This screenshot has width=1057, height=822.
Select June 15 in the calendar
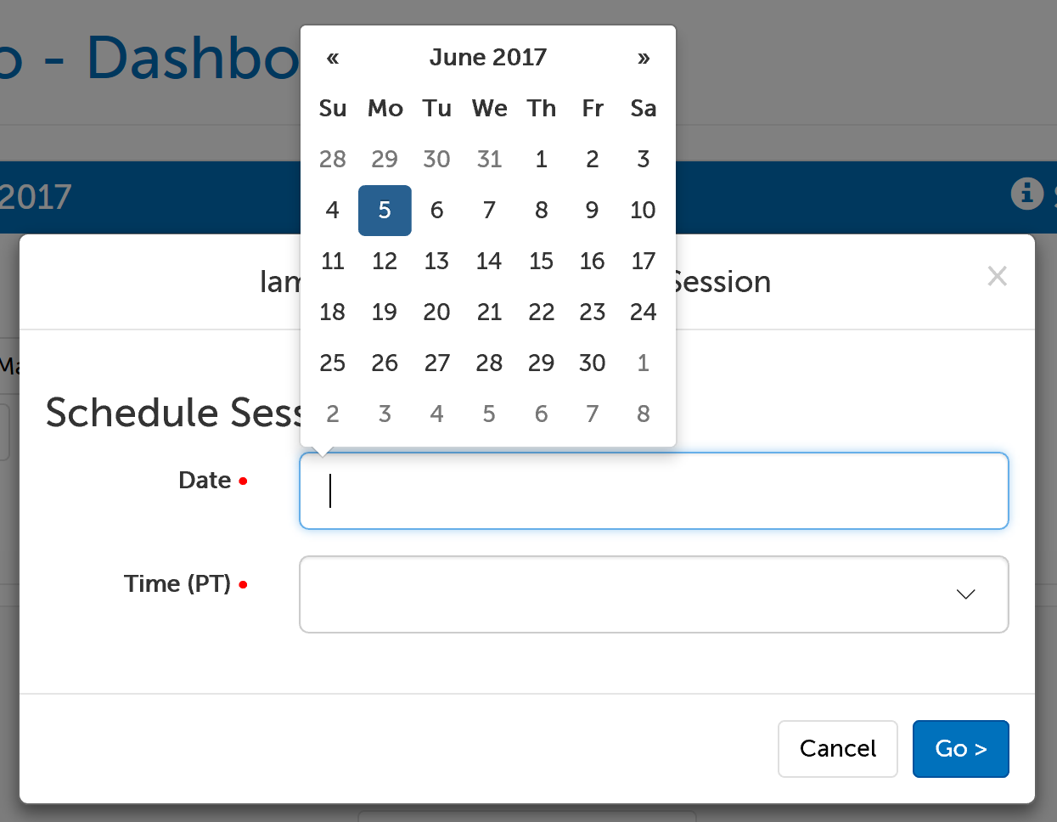pos(541,261)
